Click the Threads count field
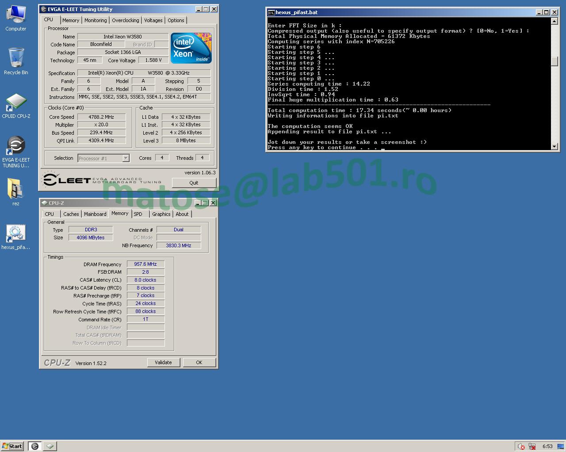The width and height of the screenshot is (566, 452). [202, 158]
